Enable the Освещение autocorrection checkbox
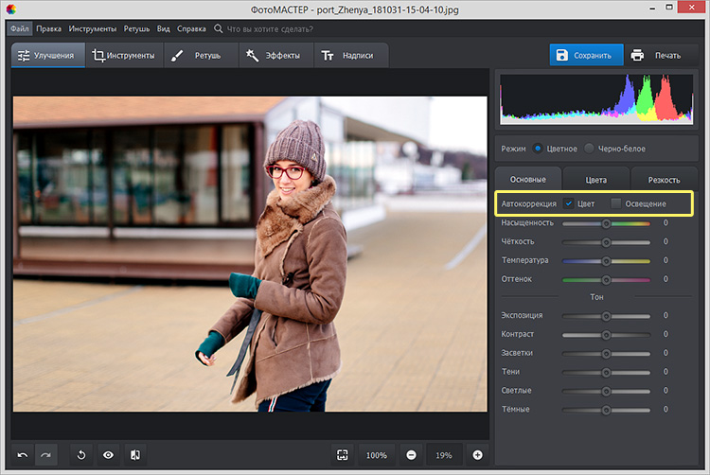The image size is (710, 475). point(615,203)
